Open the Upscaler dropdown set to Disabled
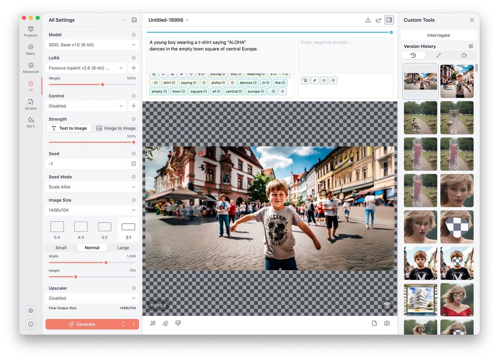Screen dimensions: 499x360 tap(92, 298)
